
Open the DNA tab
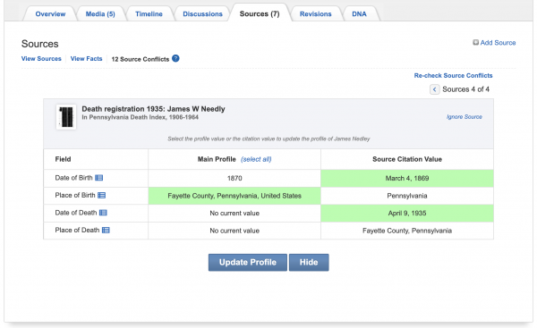359,14
